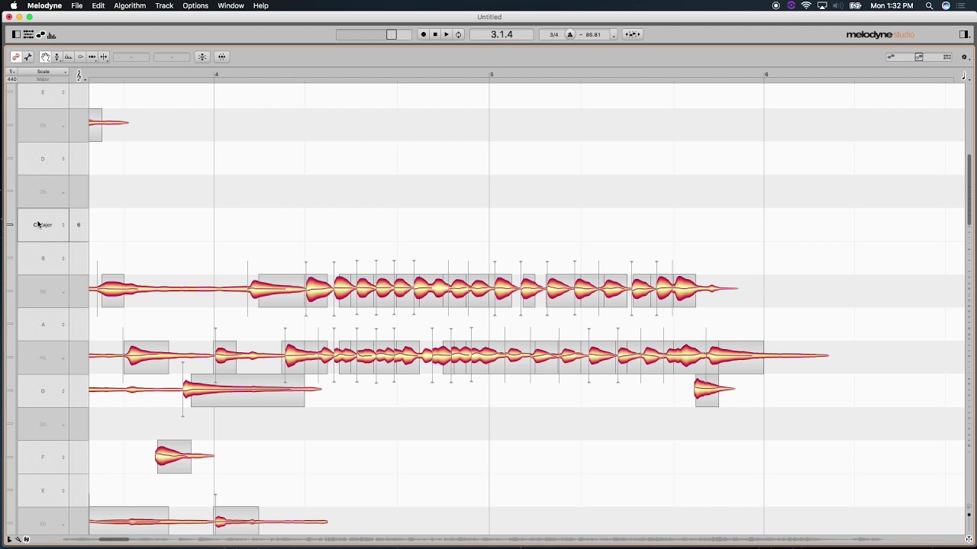Open the D note row stepper
977x549 pixels.
(x=63, y=159)
